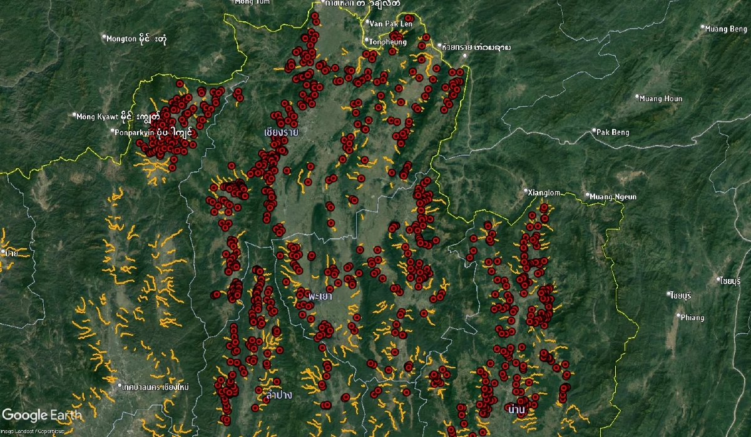This screenshot has width=751, height=437.
Task: Click the พะเยา province label
Action: [x=320, y=296]
